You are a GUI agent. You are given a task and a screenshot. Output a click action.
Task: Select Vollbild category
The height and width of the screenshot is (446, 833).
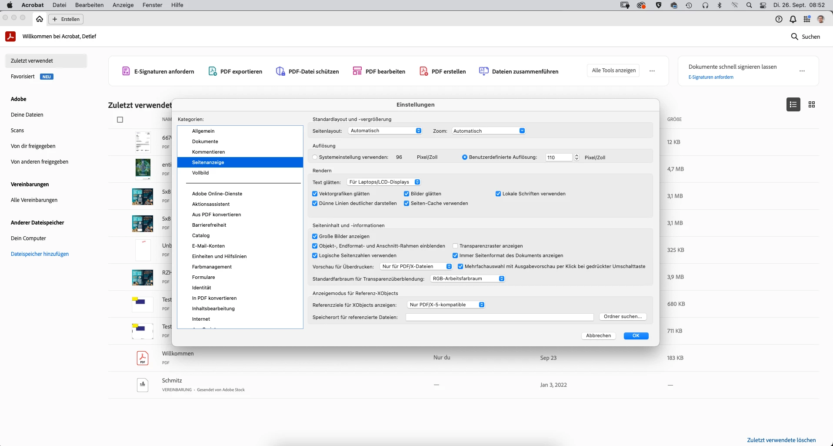[240, 173]
